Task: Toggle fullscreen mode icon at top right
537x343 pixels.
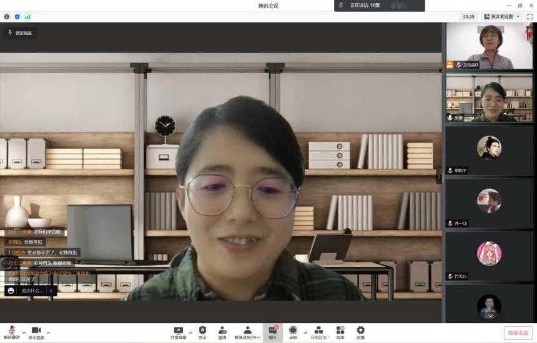Action: pos(530,17)
